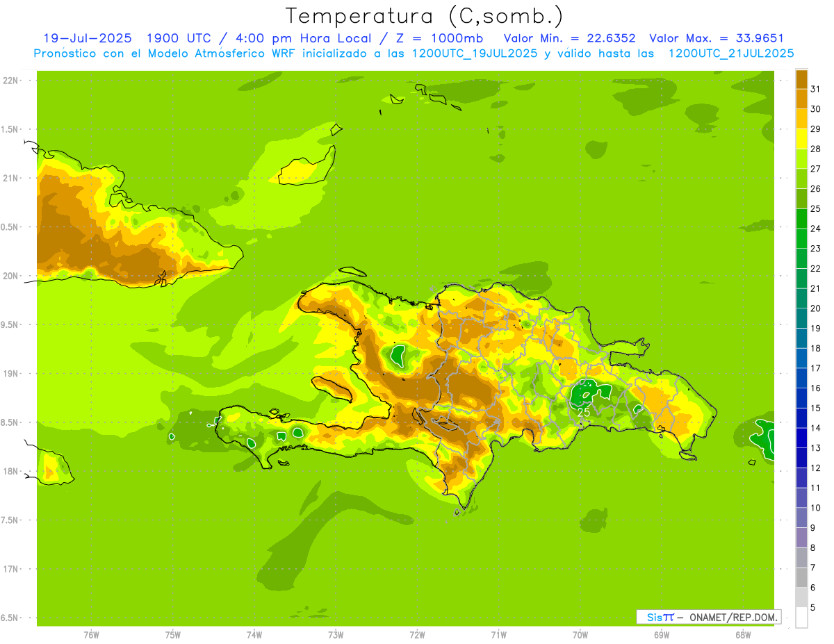Viewport: 834px width, 644px height.
Task: Click the dark brown swatch above 31
Action: pyautogui.click(x=801, y=79)
